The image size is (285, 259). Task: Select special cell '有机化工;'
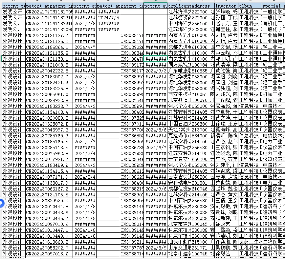274,23
